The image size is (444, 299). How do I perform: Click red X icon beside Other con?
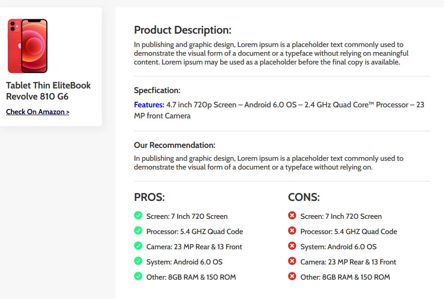coord(292,276)
